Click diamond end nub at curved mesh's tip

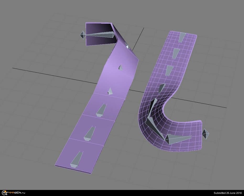point(205,134)
